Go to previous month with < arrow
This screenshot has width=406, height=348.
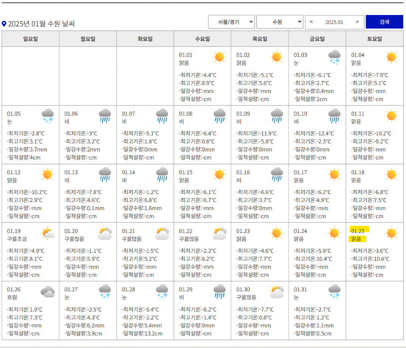coord(311,22)
